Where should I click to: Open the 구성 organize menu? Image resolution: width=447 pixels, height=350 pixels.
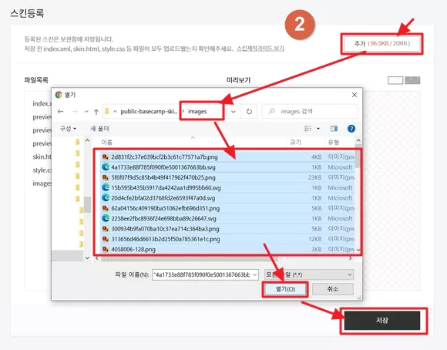68,129
